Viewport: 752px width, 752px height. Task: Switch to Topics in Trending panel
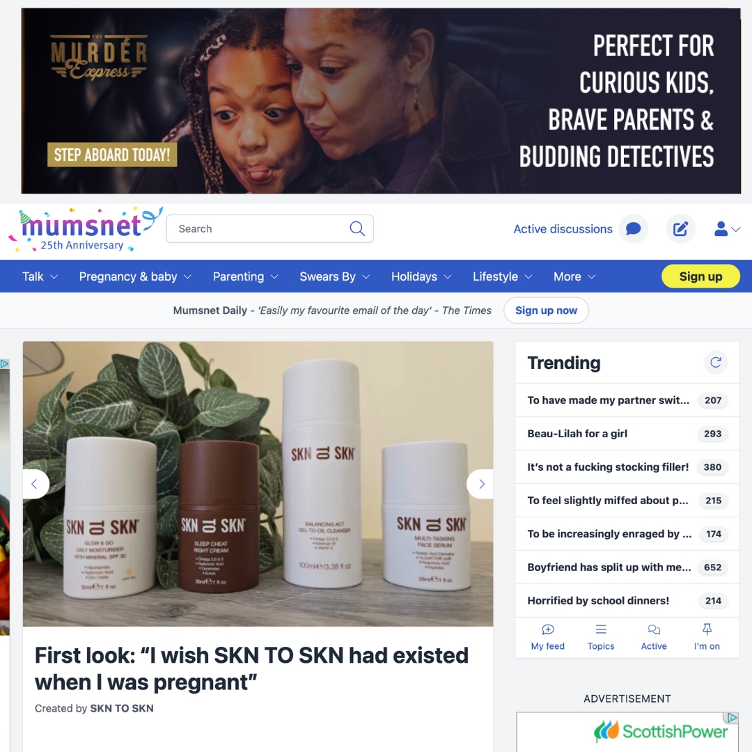click(601, 637)
